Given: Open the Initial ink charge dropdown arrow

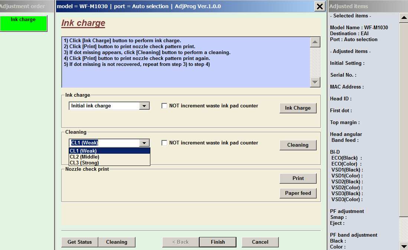Looking at the screenshot, I should coord(144,106).
